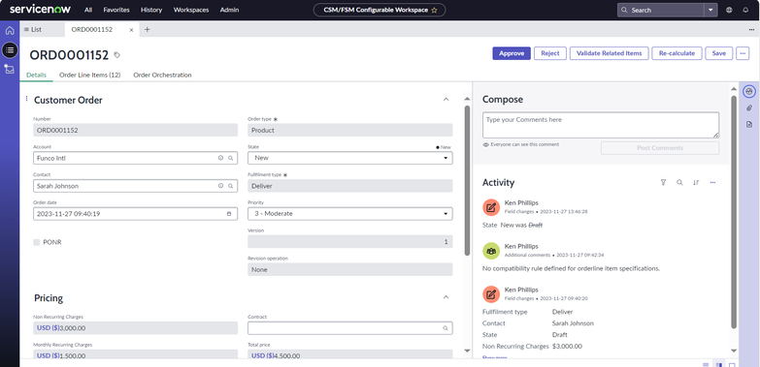The height and width of the screenshot is (367, 760).
Task: Click the Save button
Action: point(719,53)
